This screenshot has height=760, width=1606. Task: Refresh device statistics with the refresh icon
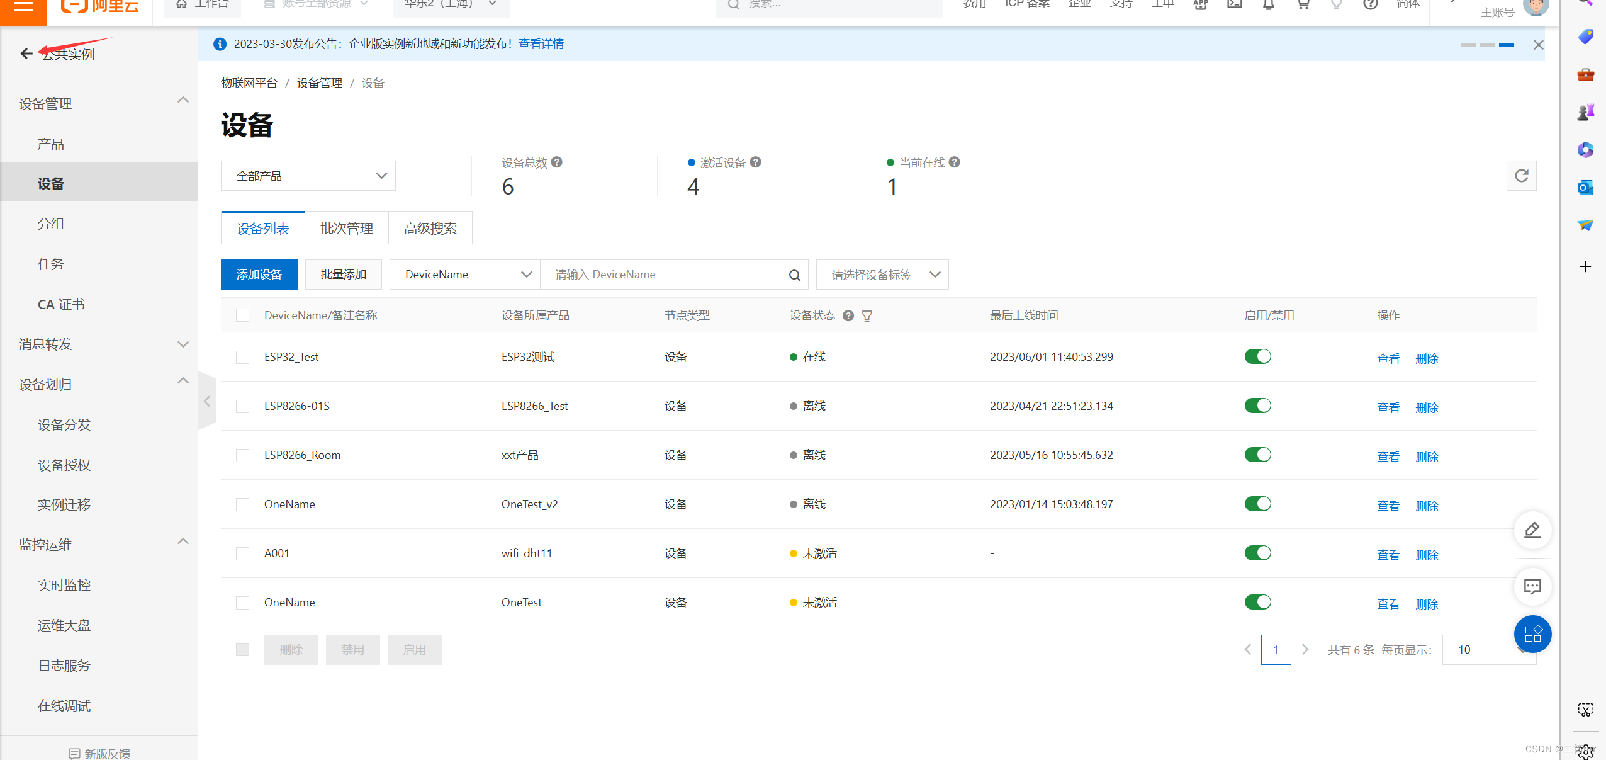tap(1520, 176)
